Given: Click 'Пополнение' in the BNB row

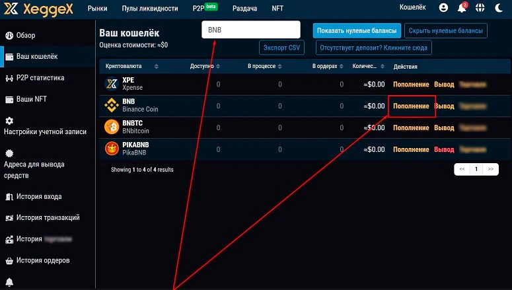Looking at the screenshot, I should 411,106.
